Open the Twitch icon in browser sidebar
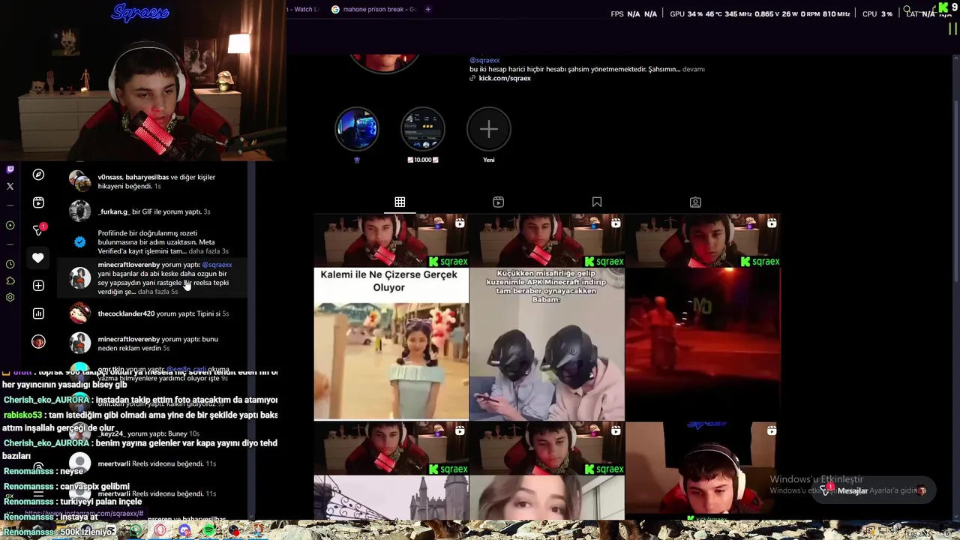960x540 pixels. (x=10, y=170)
